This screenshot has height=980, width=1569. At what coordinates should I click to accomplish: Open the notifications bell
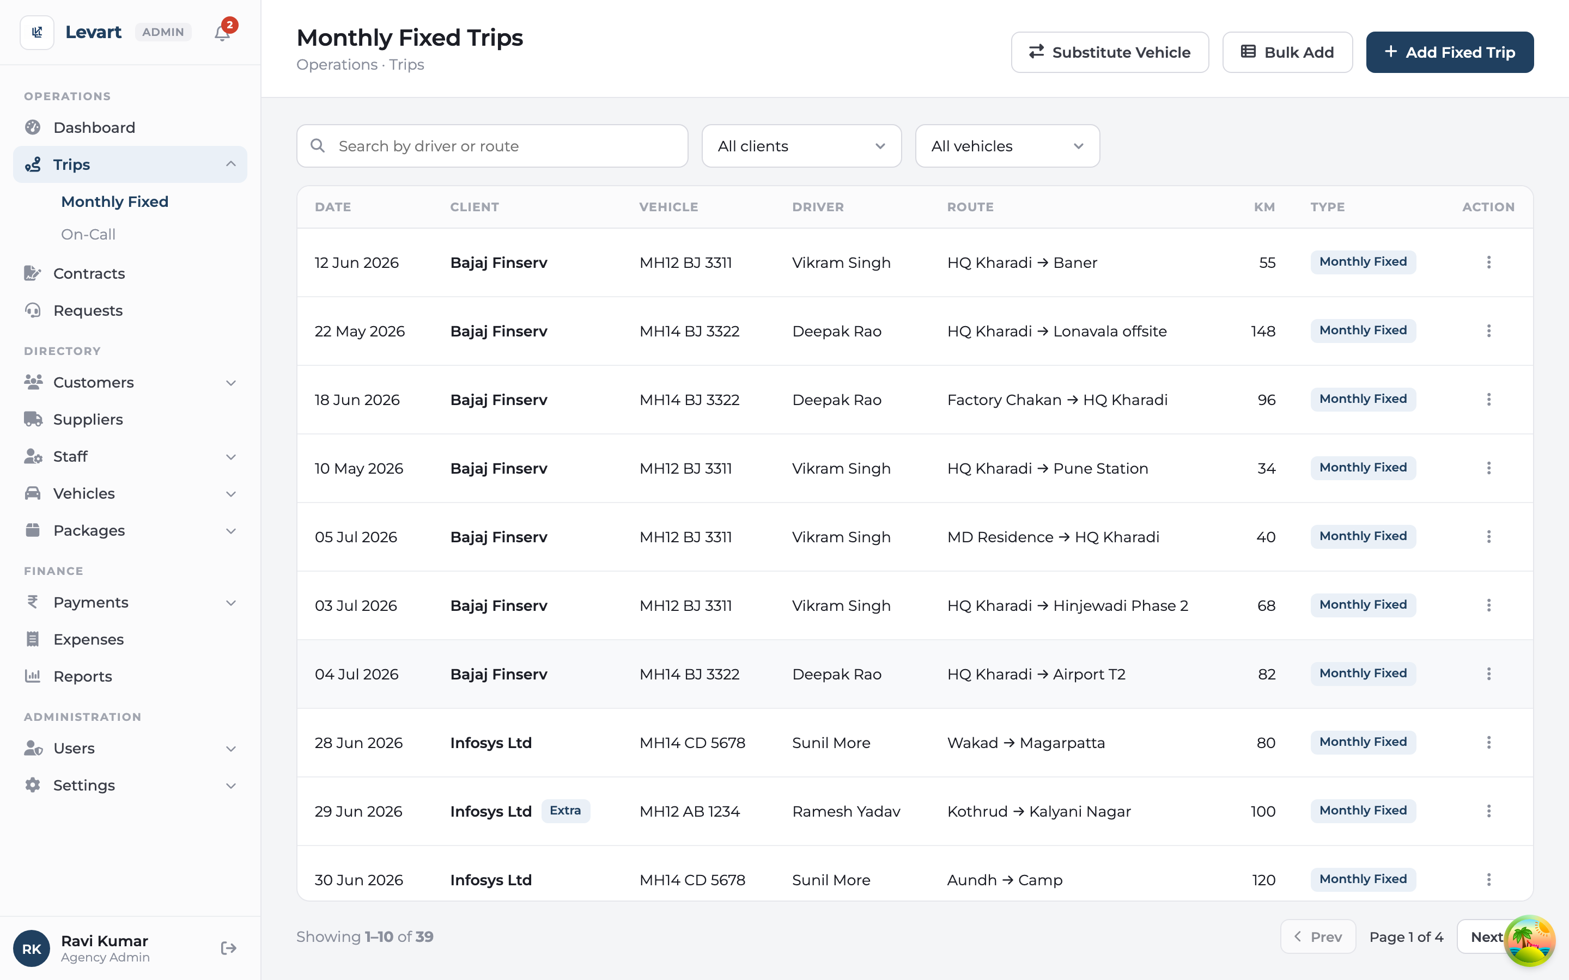(222, 33)
